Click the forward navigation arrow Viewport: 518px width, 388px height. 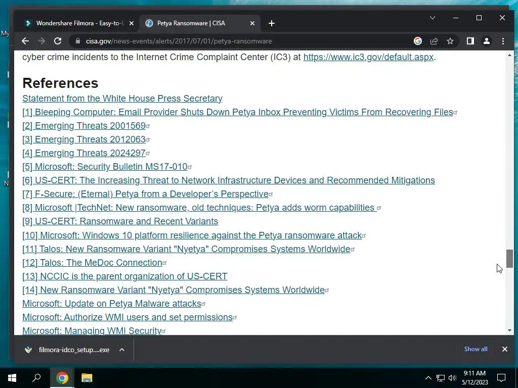(x=41, y=41)
